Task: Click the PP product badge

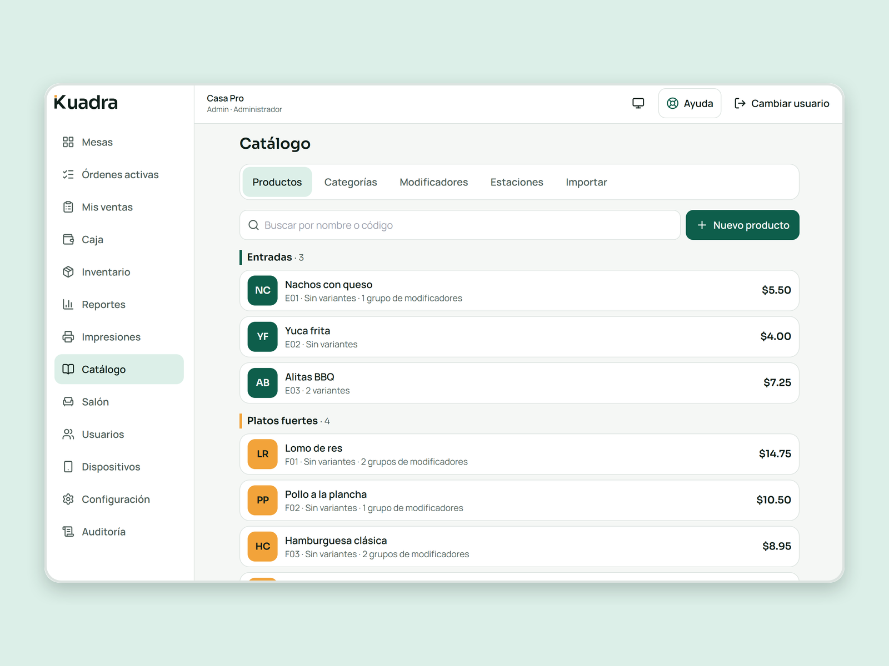Action: (263, 500)
